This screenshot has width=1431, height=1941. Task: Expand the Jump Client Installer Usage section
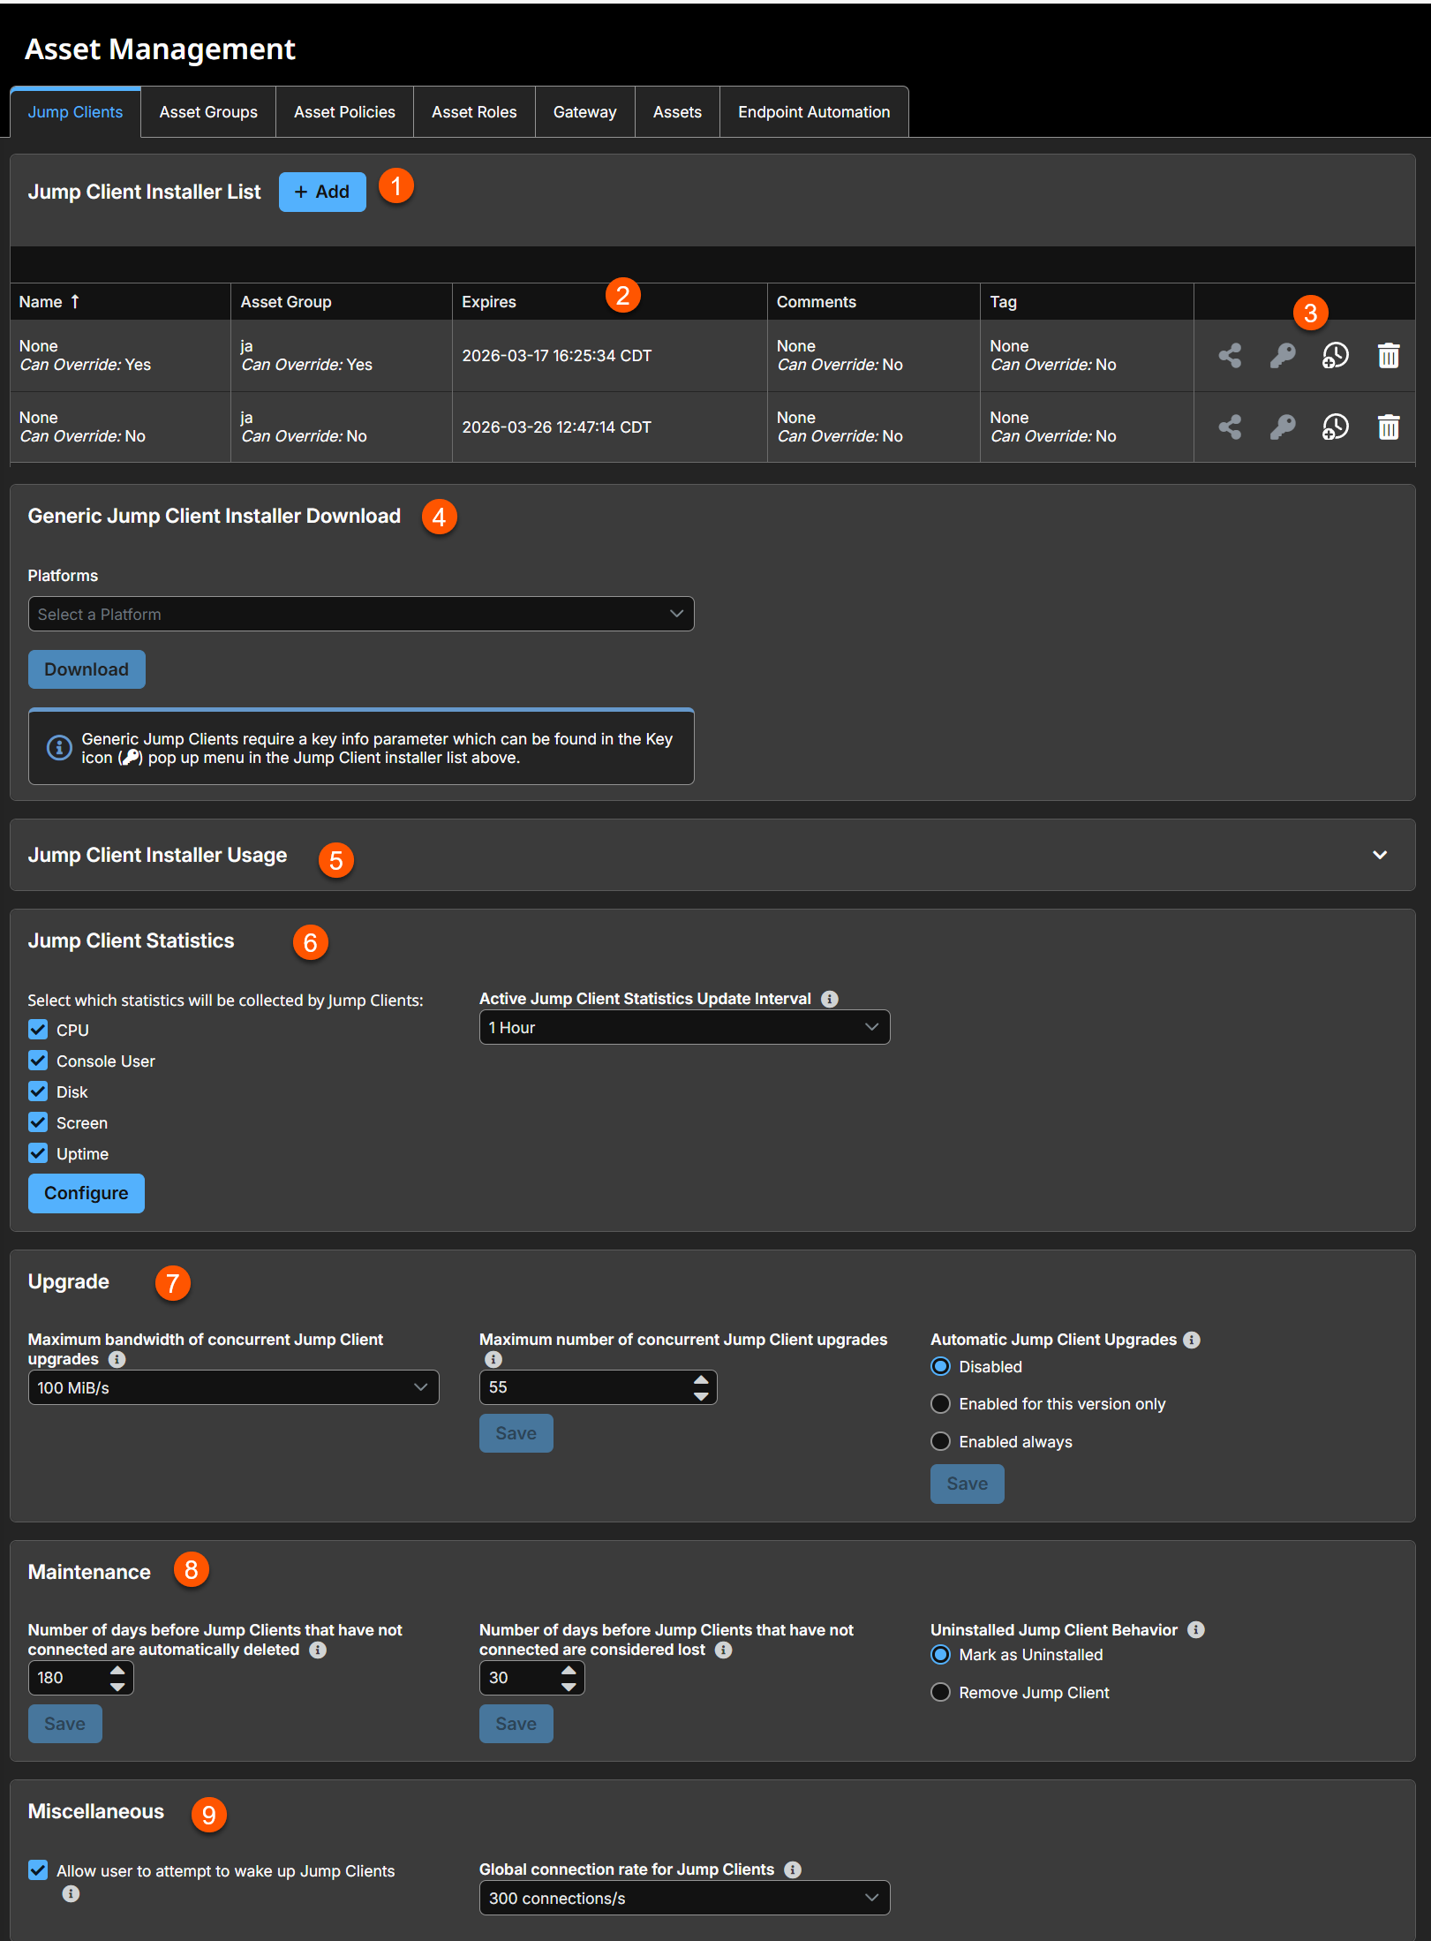click(1379, 855)
